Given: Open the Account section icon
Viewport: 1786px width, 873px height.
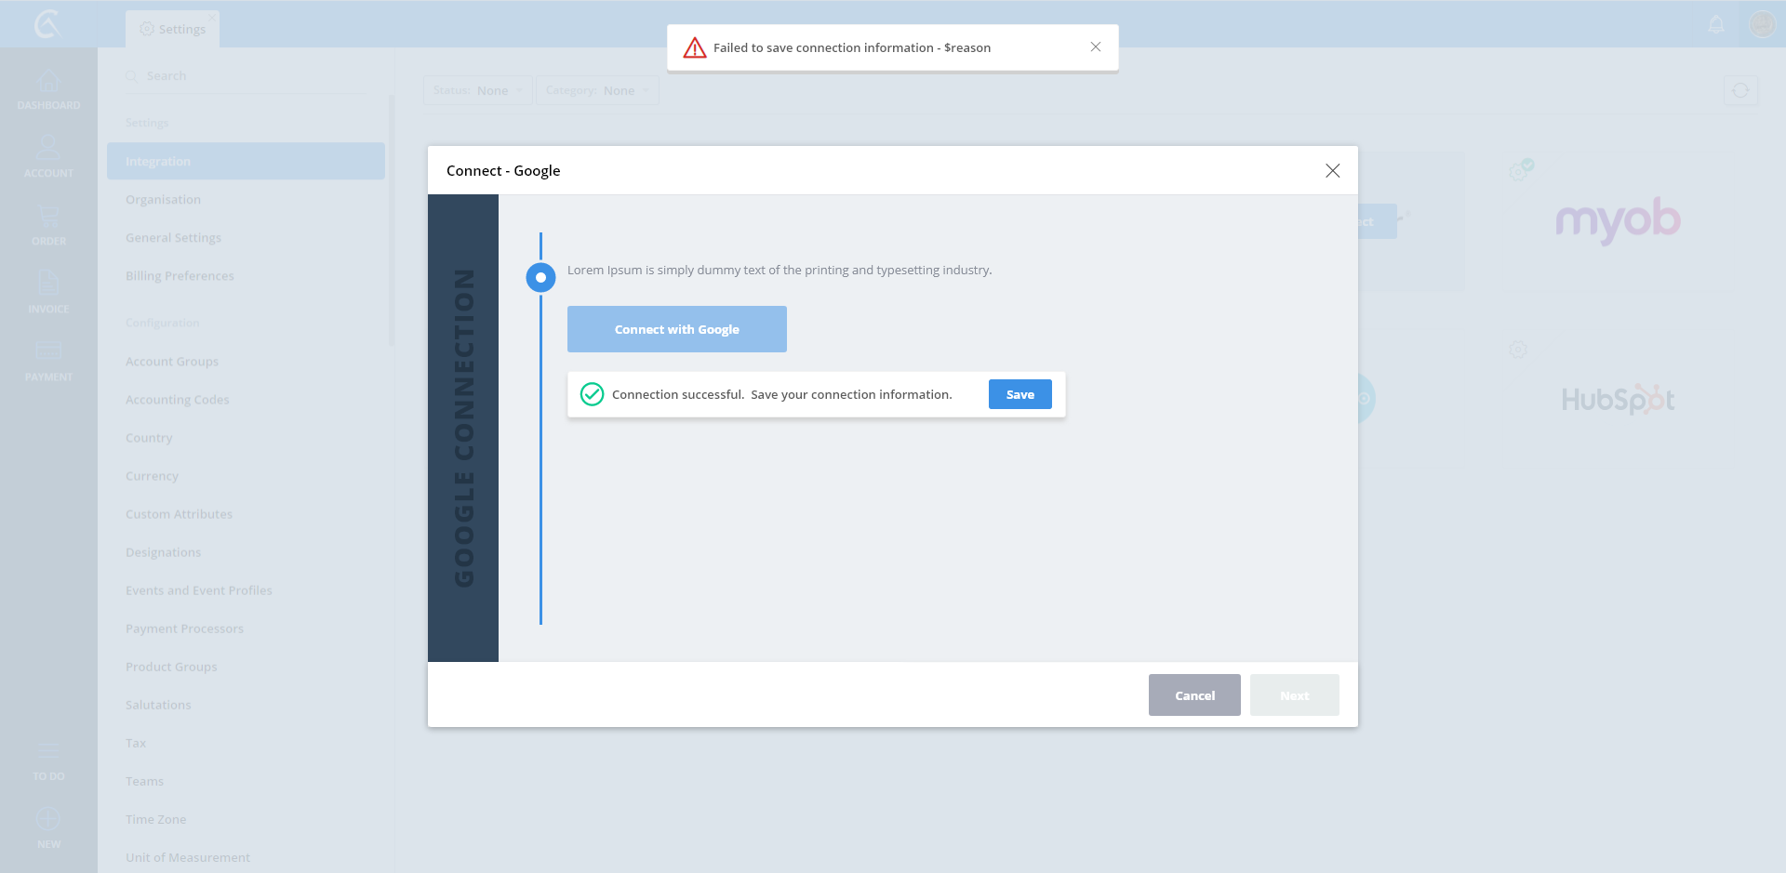Looking at the screenshot, I should click(x=48, y=149).
